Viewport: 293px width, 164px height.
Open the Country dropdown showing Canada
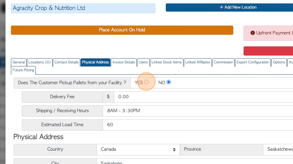(138, 149)
